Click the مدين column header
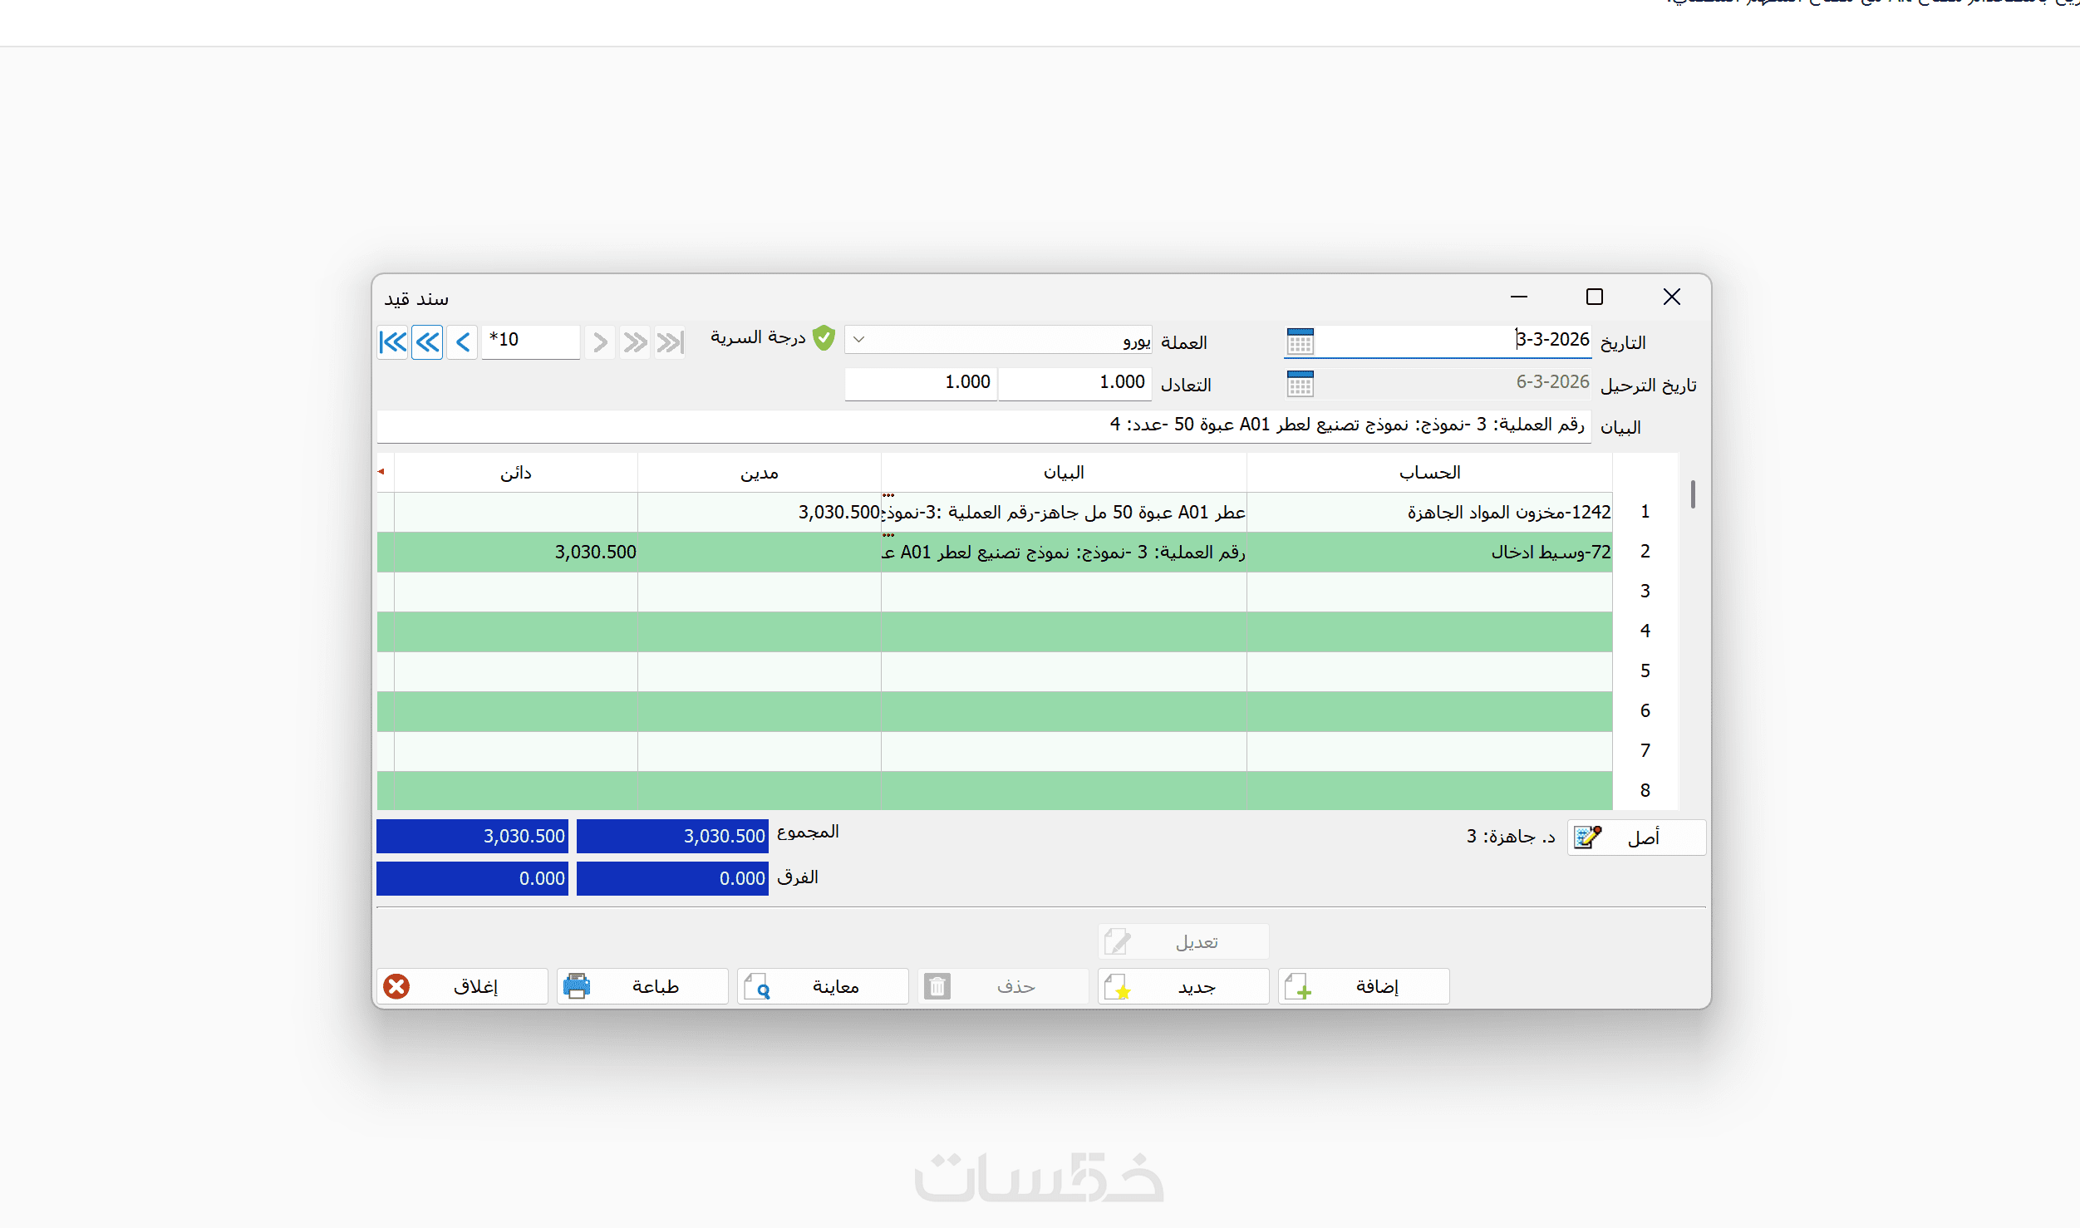The image size is (2080, 1228). point(759,473)
